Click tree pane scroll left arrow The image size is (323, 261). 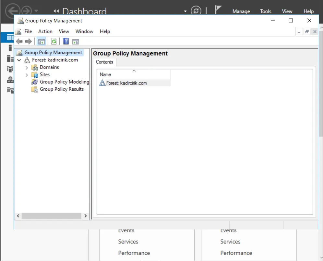[18, 216]
